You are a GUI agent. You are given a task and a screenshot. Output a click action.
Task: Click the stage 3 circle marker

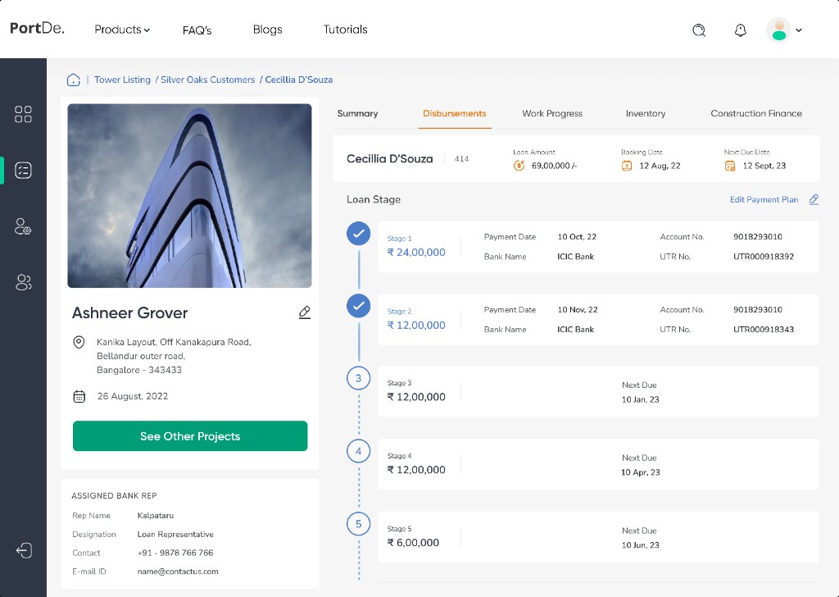359,378
